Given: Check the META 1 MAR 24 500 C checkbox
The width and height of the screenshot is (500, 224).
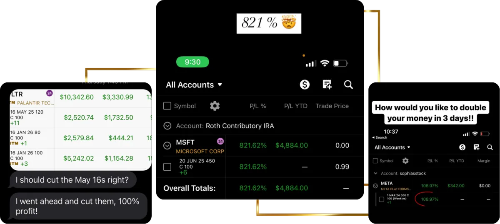Looking at the screenshot, I should point(381,199).
